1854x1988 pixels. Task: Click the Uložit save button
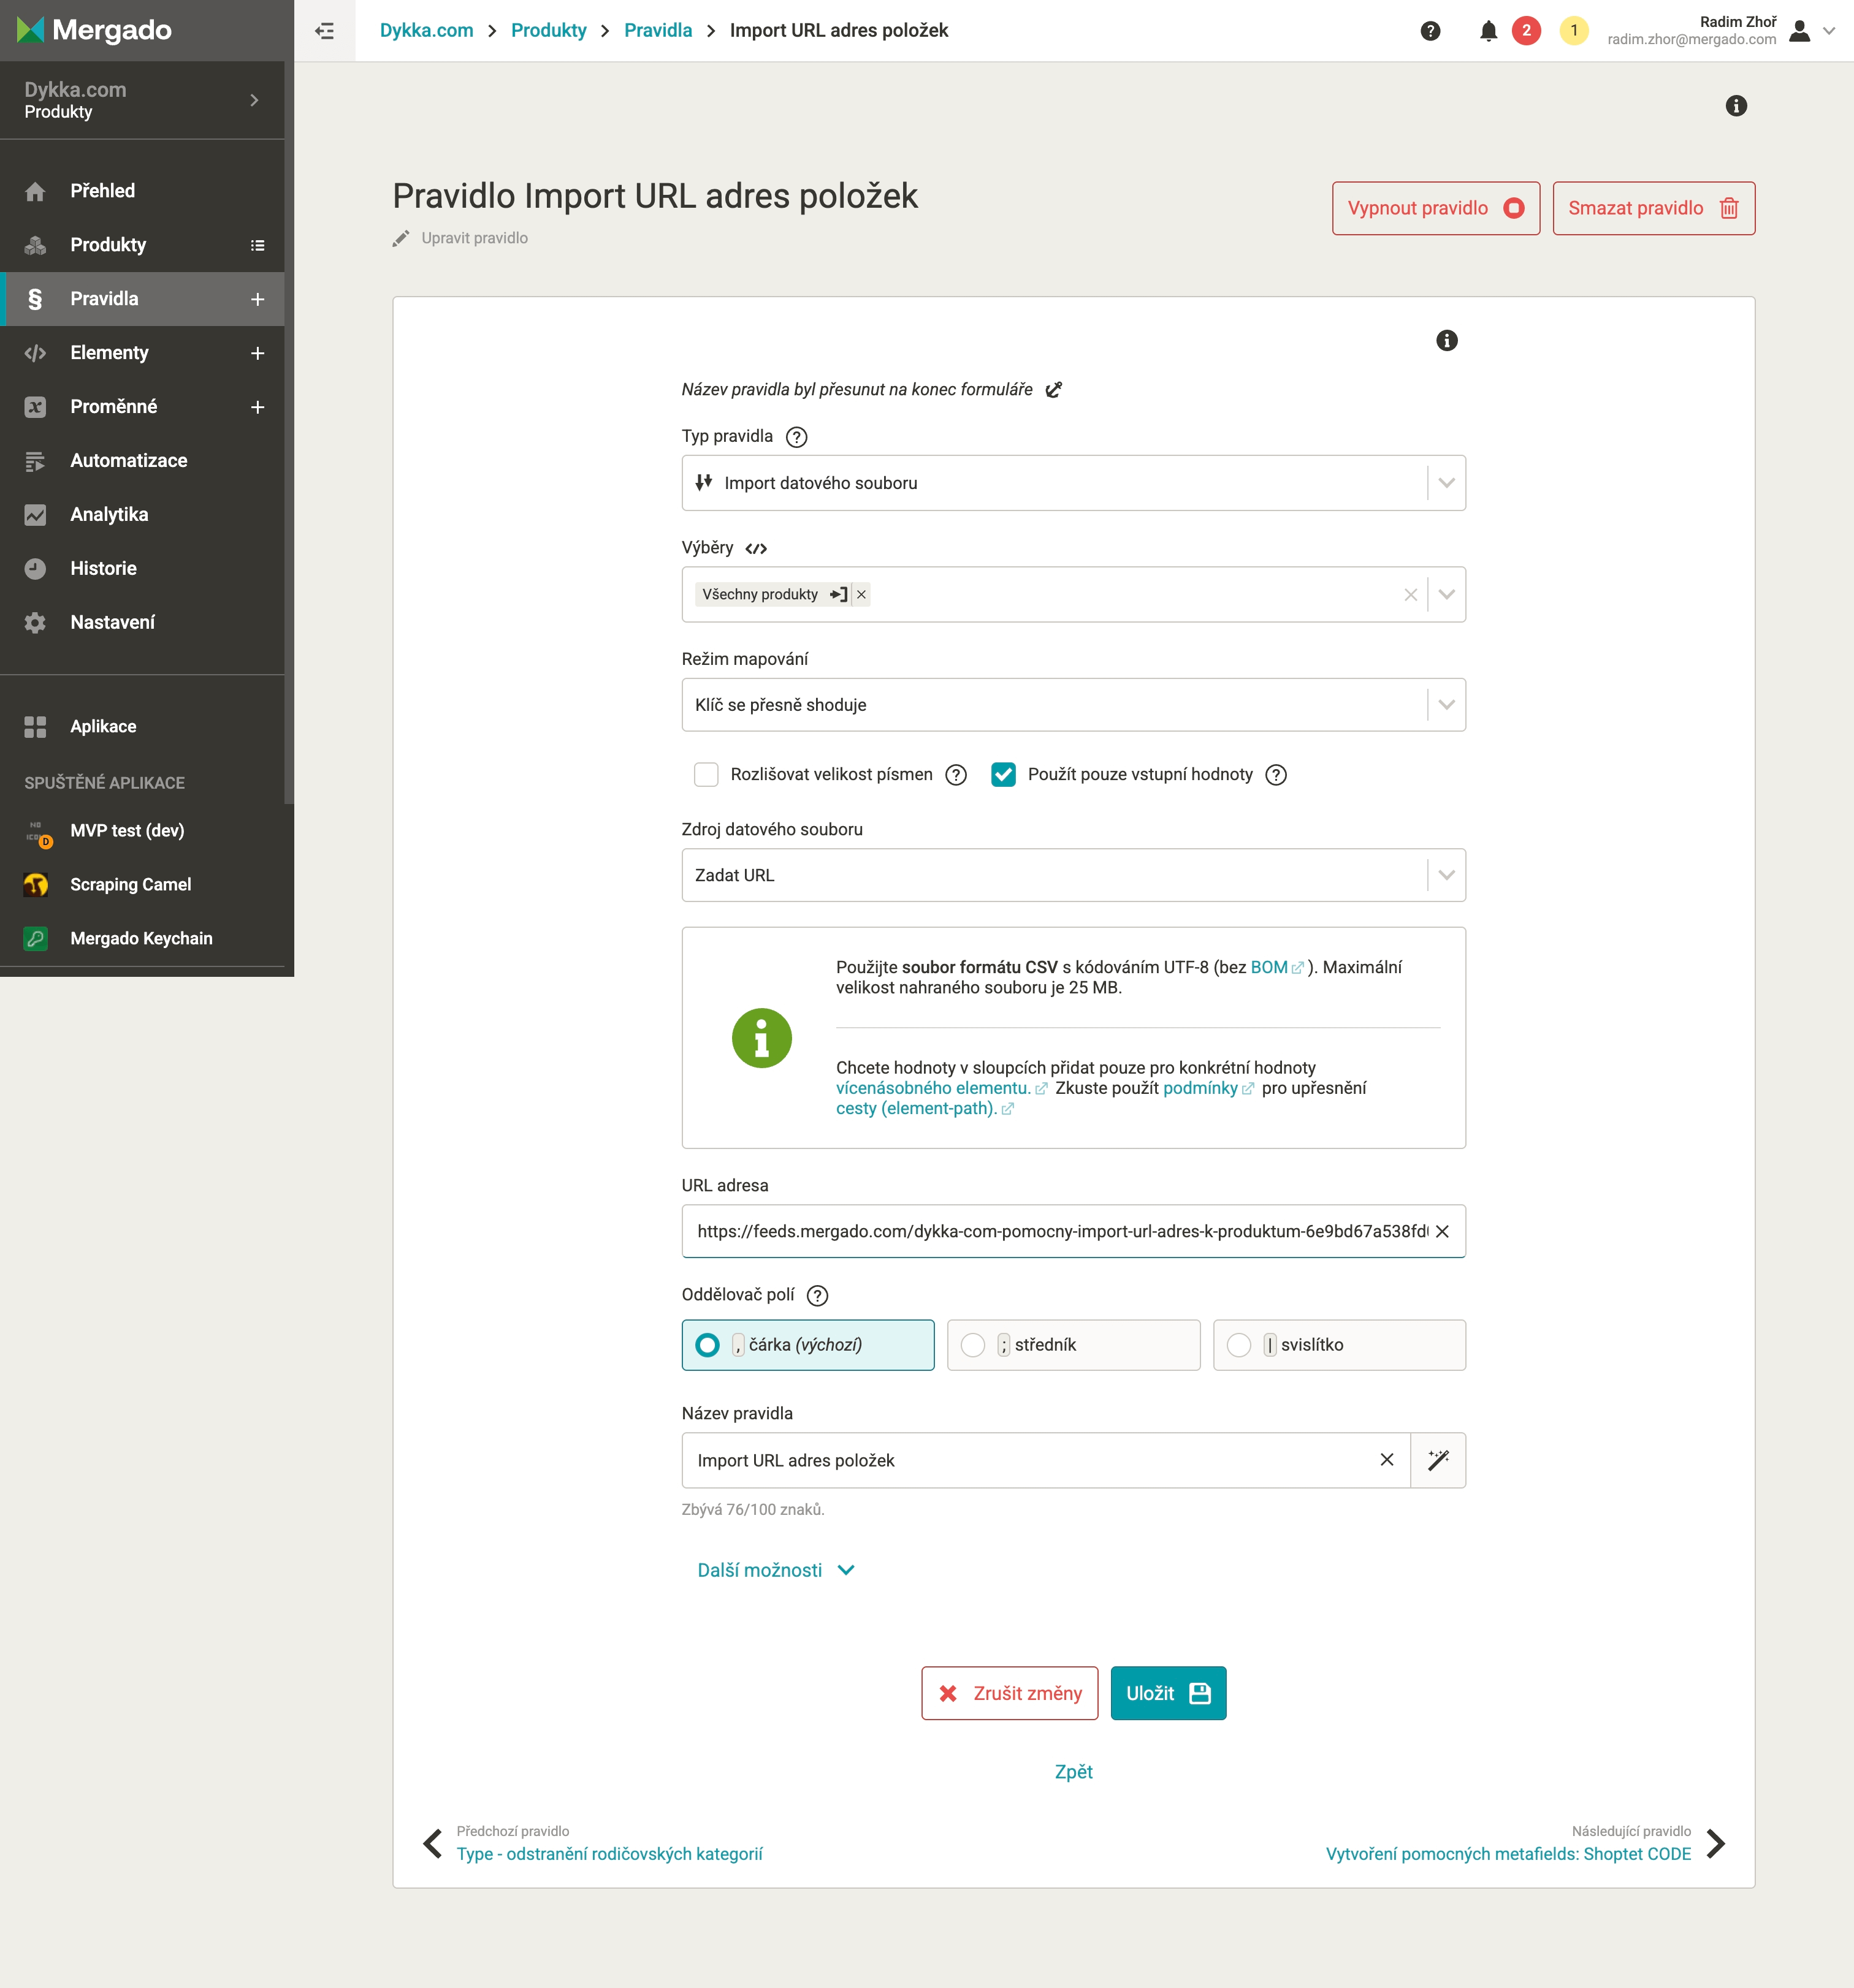(x=1167, y=1693)
